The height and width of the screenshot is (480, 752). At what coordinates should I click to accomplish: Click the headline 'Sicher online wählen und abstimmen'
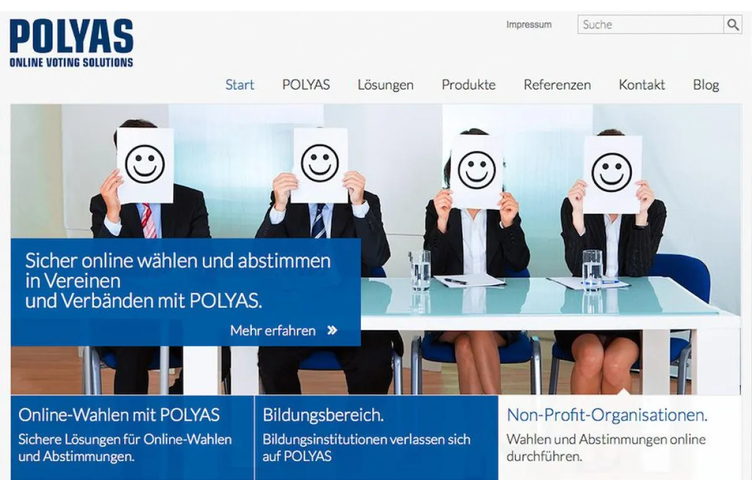tap(178, 261)
